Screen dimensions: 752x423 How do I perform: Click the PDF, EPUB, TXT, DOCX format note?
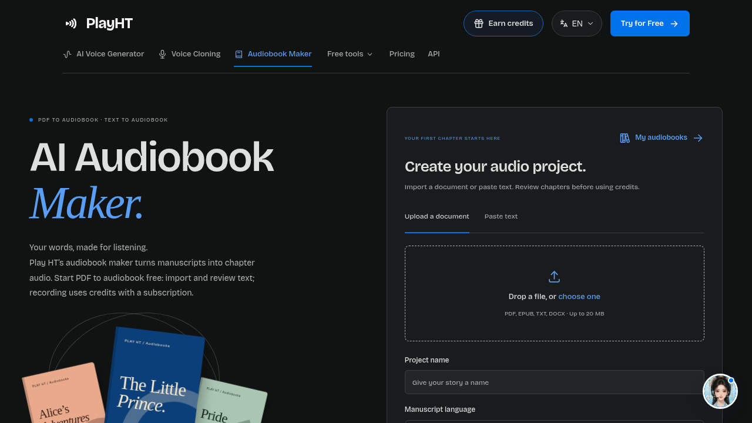pyautogui.click(x=555, y=314)
